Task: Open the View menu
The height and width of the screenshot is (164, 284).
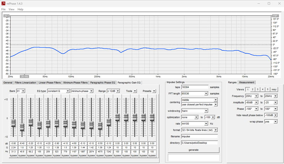Action: [11, 9]
